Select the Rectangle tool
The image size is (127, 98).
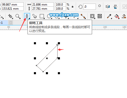tap(42, 16)
